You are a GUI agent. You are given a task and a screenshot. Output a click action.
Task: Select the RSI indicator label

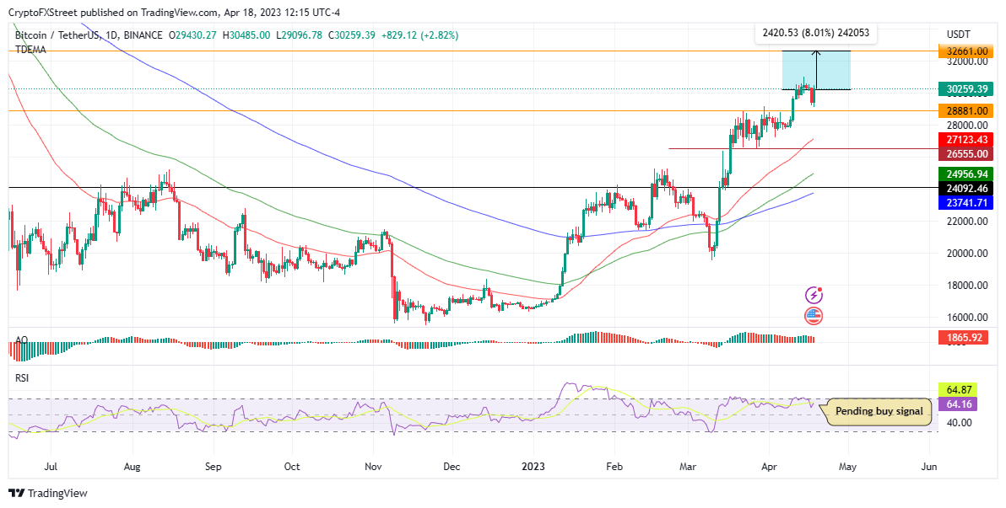24,378
